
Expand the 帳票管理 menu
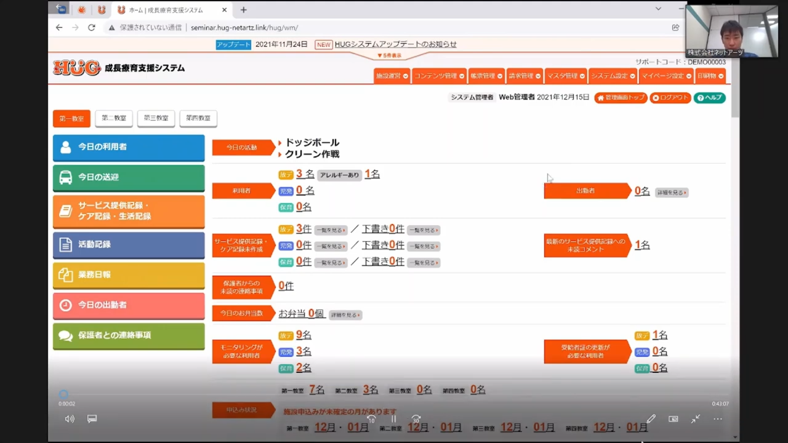click(x=486, y=76)
